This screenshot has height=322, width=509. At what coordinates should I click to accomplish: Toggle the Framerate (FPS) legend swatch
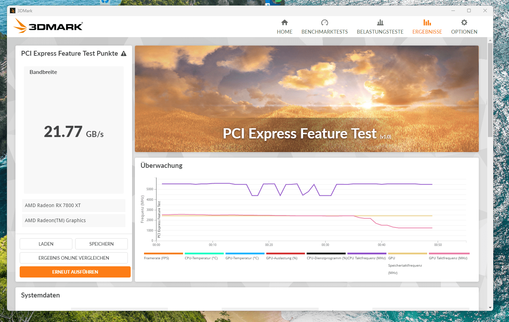coord(163,253)
